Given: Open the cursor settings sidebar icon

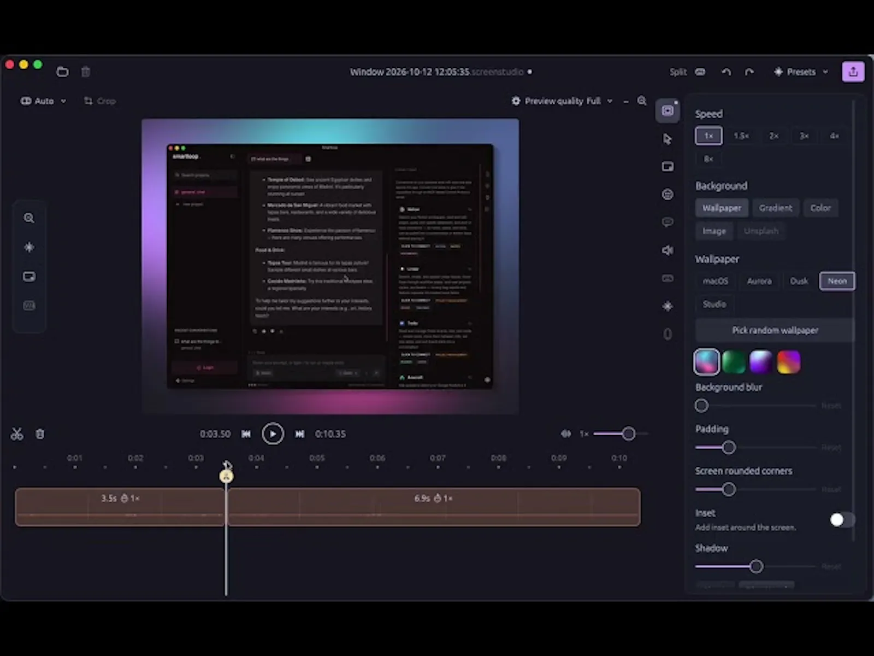Looking at the screenshot, I should coord(668,139).
